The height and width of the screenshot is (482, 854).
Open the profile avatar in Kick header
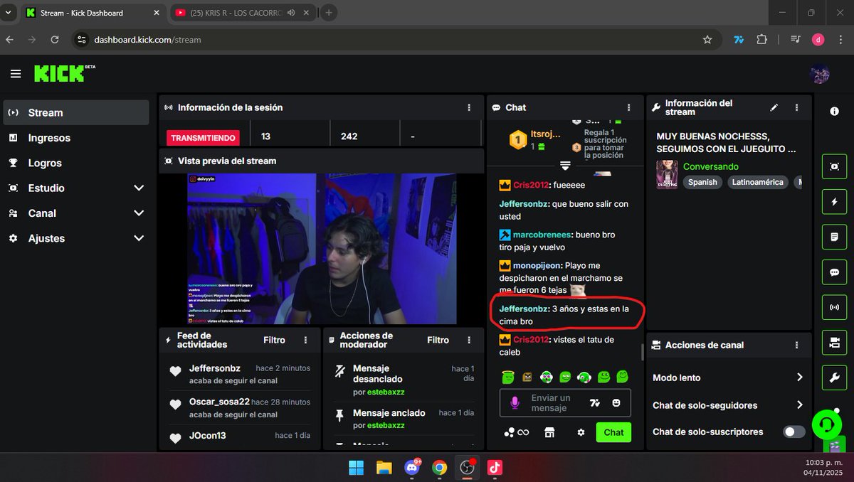point(820,73)
